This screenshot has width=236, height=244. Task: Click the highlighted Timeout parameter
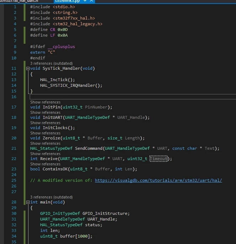click(x=159, y=159)
